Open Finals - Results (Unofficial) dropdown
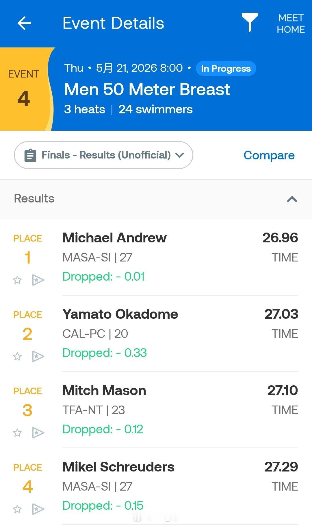Viewport: 312px width, 525px height. (103, 155)
